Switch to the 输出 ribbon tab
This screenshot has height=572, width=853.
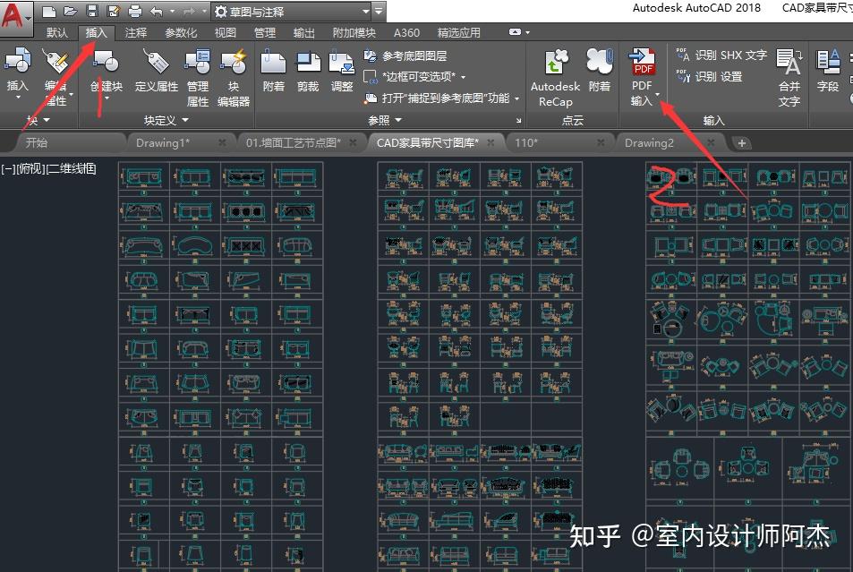303,31
